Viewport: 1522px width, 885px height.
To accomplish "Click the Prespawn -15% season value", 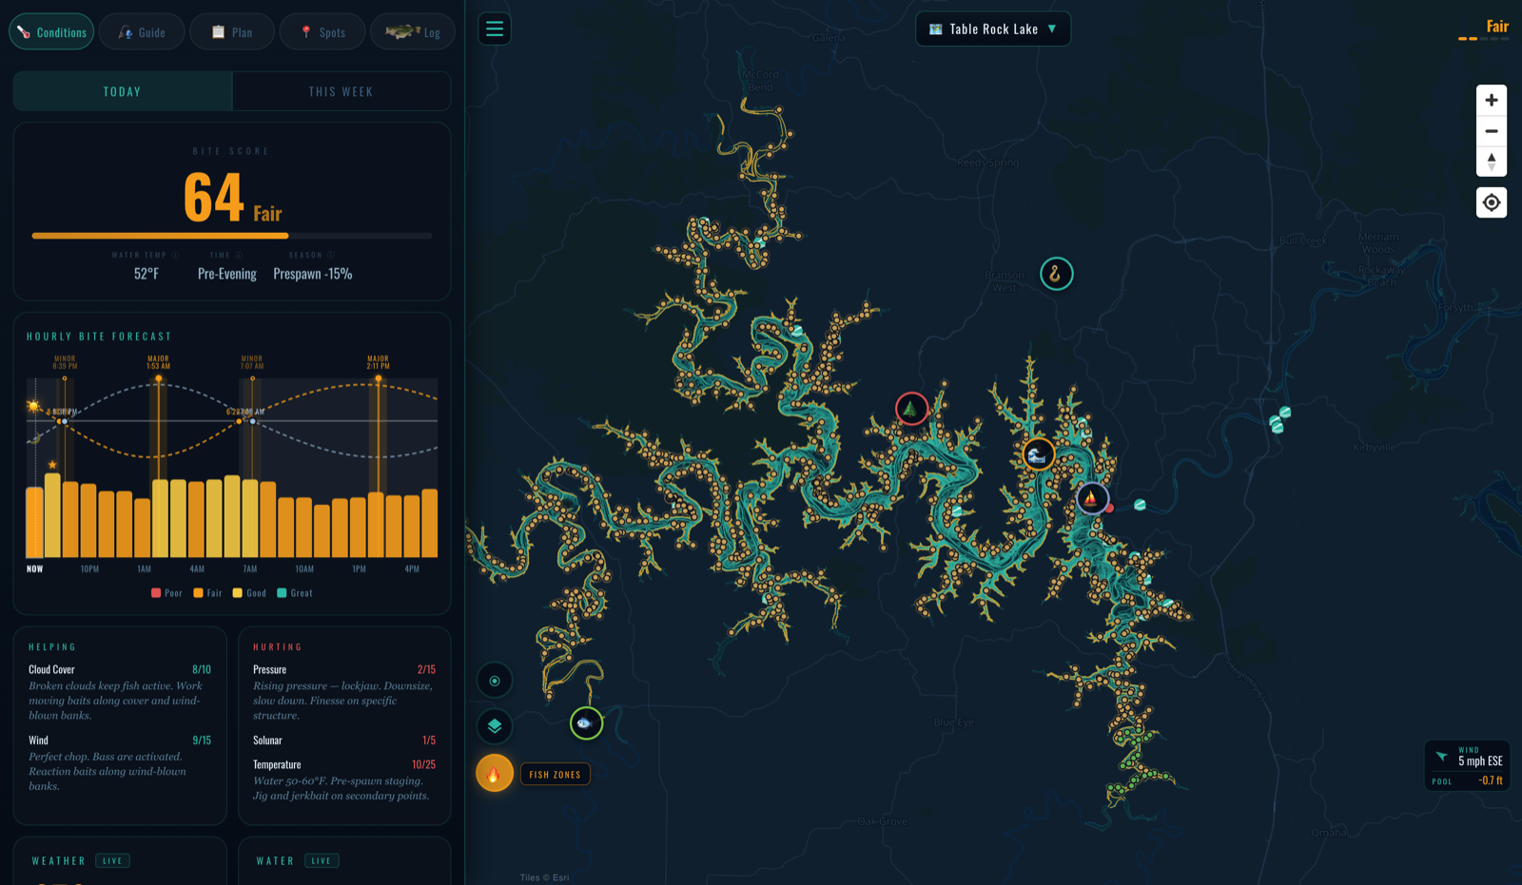I will [x=313, y=274].
